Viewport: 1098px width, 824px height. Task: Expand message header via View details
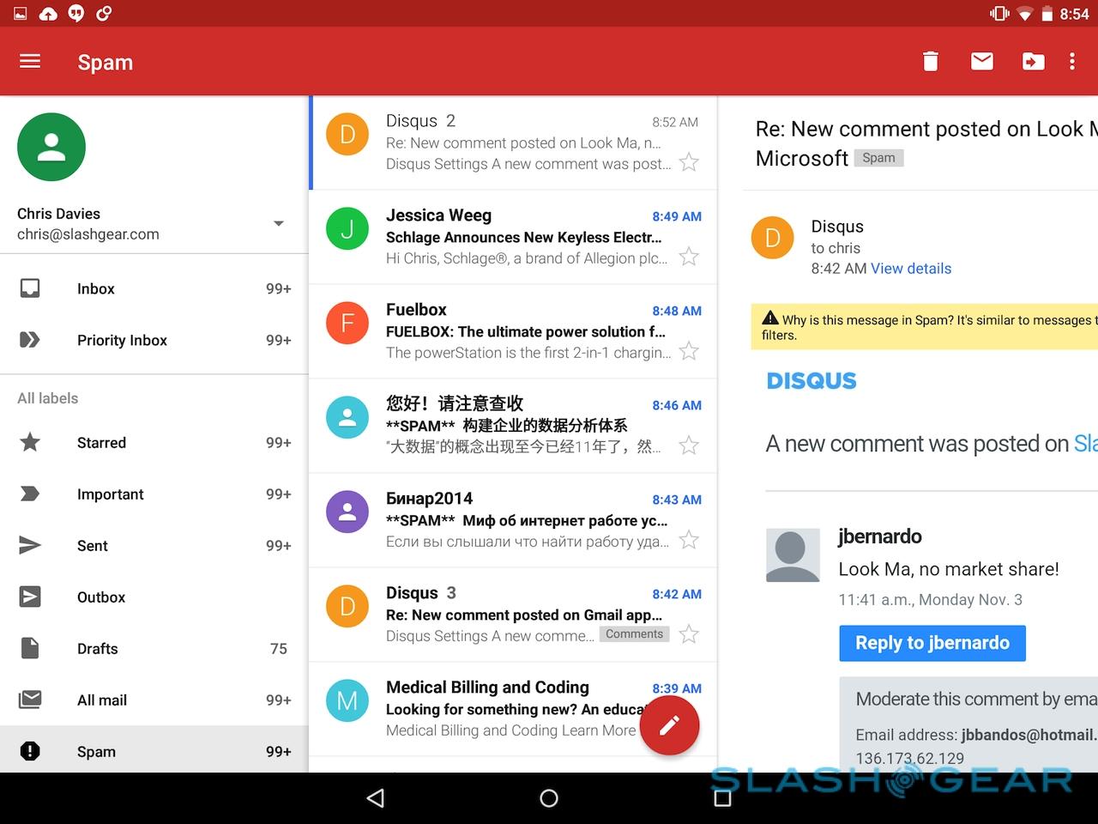910,269
